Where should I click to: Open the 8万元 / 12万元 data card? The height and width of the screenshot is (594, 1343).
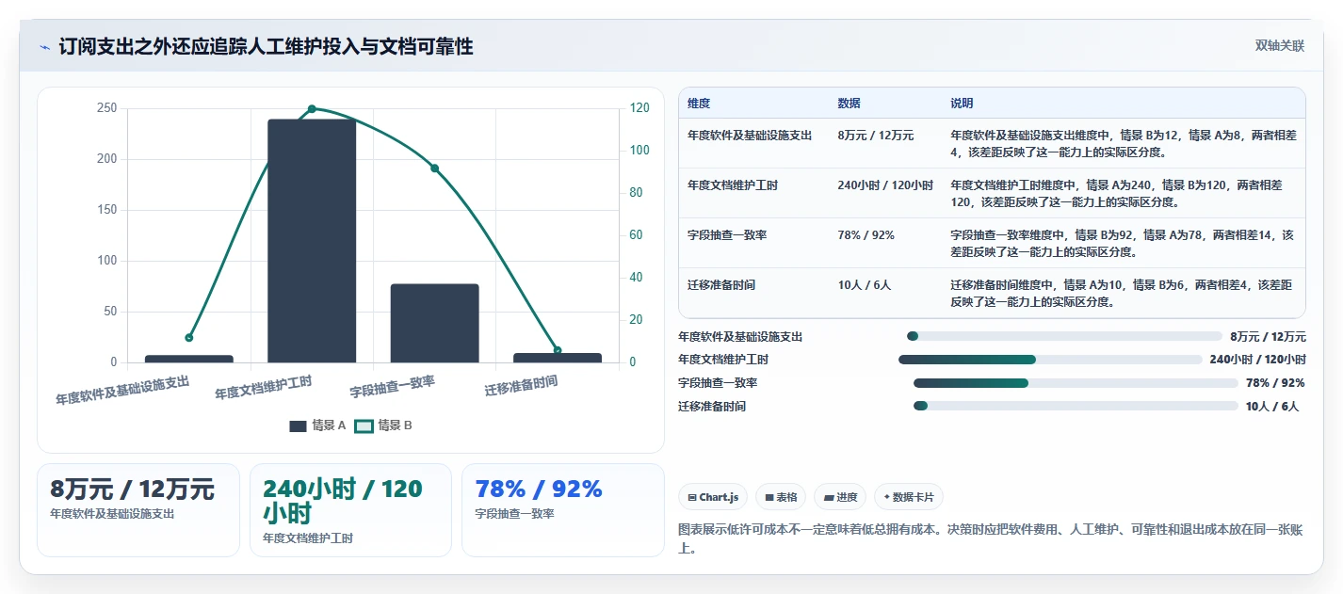(x=138, y=509)
